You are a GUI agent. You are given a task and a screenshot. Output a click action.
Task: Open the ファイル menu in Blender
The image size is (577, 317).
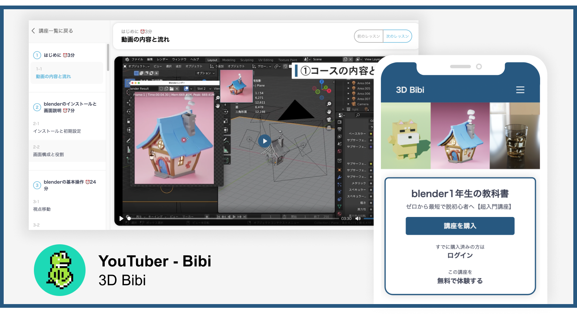(137, 59)
